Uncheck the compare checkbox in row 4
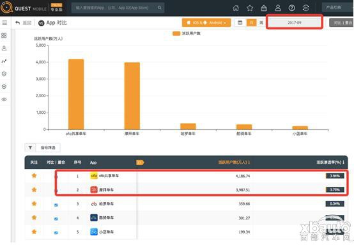The width and height of the screenshot is (354, 245). pos(56,219)
